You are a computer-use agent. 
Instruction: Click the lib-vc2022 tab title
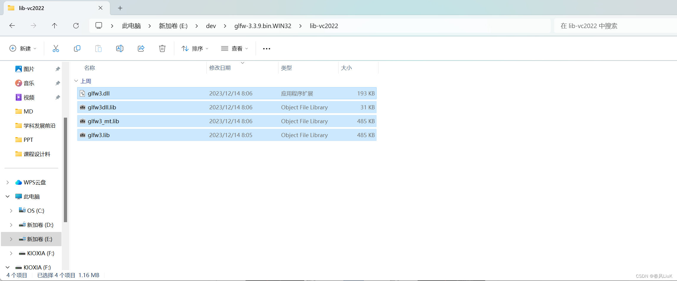(x=31, y=8)
